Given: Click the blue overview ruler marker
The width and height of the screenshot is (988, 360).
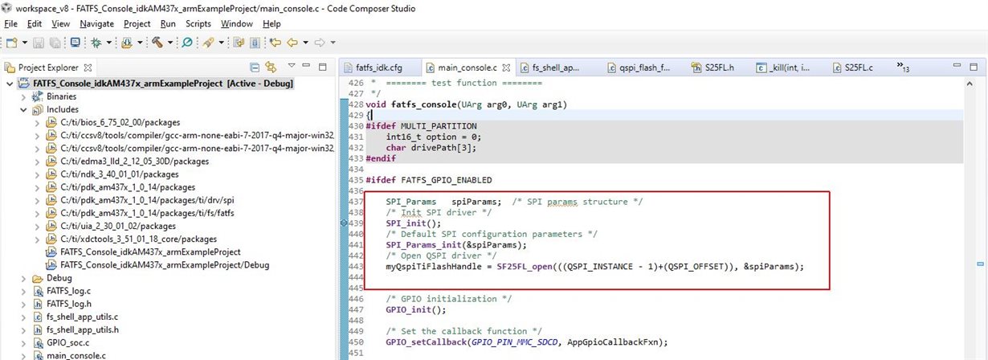Looking at the screenshot, I should [980, 263].
